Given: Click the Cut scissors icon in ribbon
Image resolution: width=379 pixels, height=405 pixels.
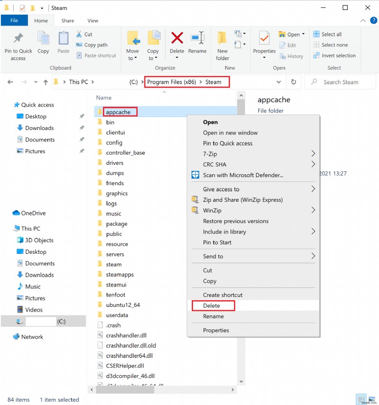Looking at the screenshot, I should [79, 34].
